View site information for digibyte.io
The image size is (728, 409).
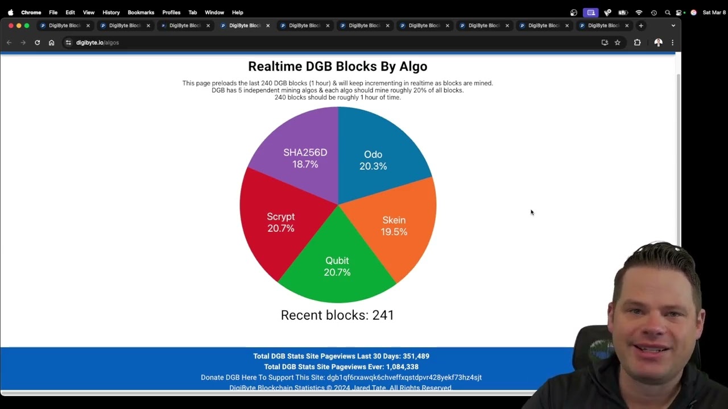pyautogui.click(x=69, y=43)
